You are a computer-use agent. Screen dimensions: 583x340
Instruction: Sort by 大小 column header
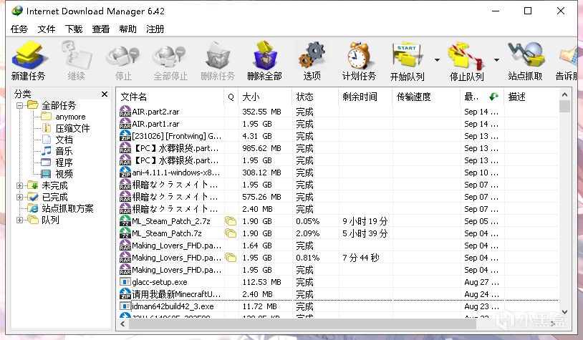[265, 97]
